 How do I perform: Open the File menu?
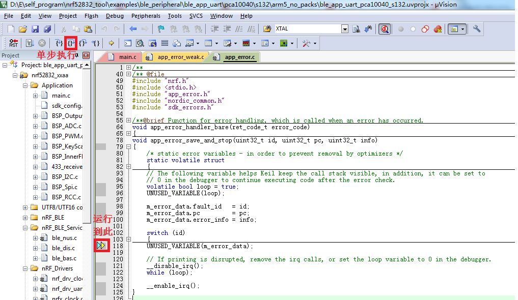tap(9, 16)
